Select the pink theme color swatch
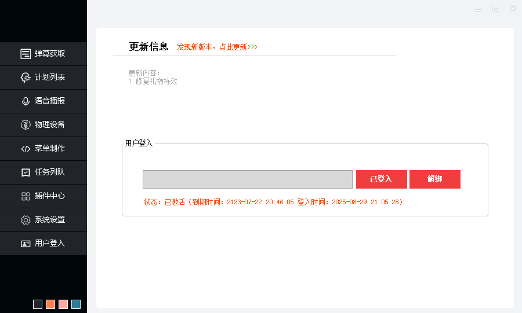Image resolution: width=522 pixels, height=313 pixels. pyautogui.click(x=63, y=304)
